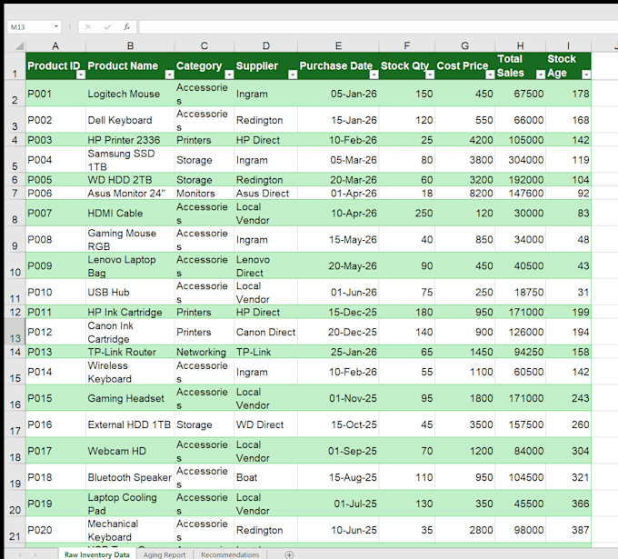
Task: Click cell with 'Canon Direct'
Action: pos(266,332)
